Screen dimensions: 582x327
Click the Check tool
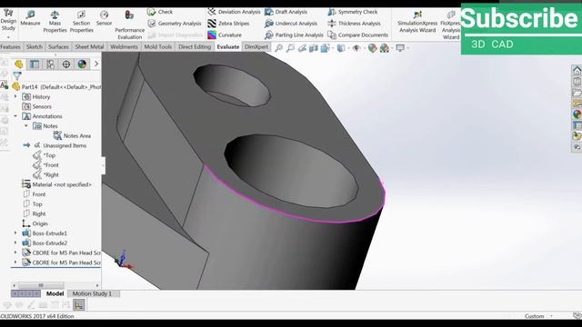(160, 12)
